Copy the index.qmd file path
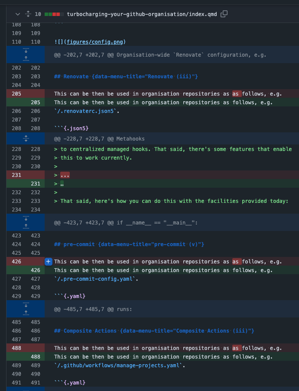The height and width of the screenshot is (391, 299). (224, 14)
